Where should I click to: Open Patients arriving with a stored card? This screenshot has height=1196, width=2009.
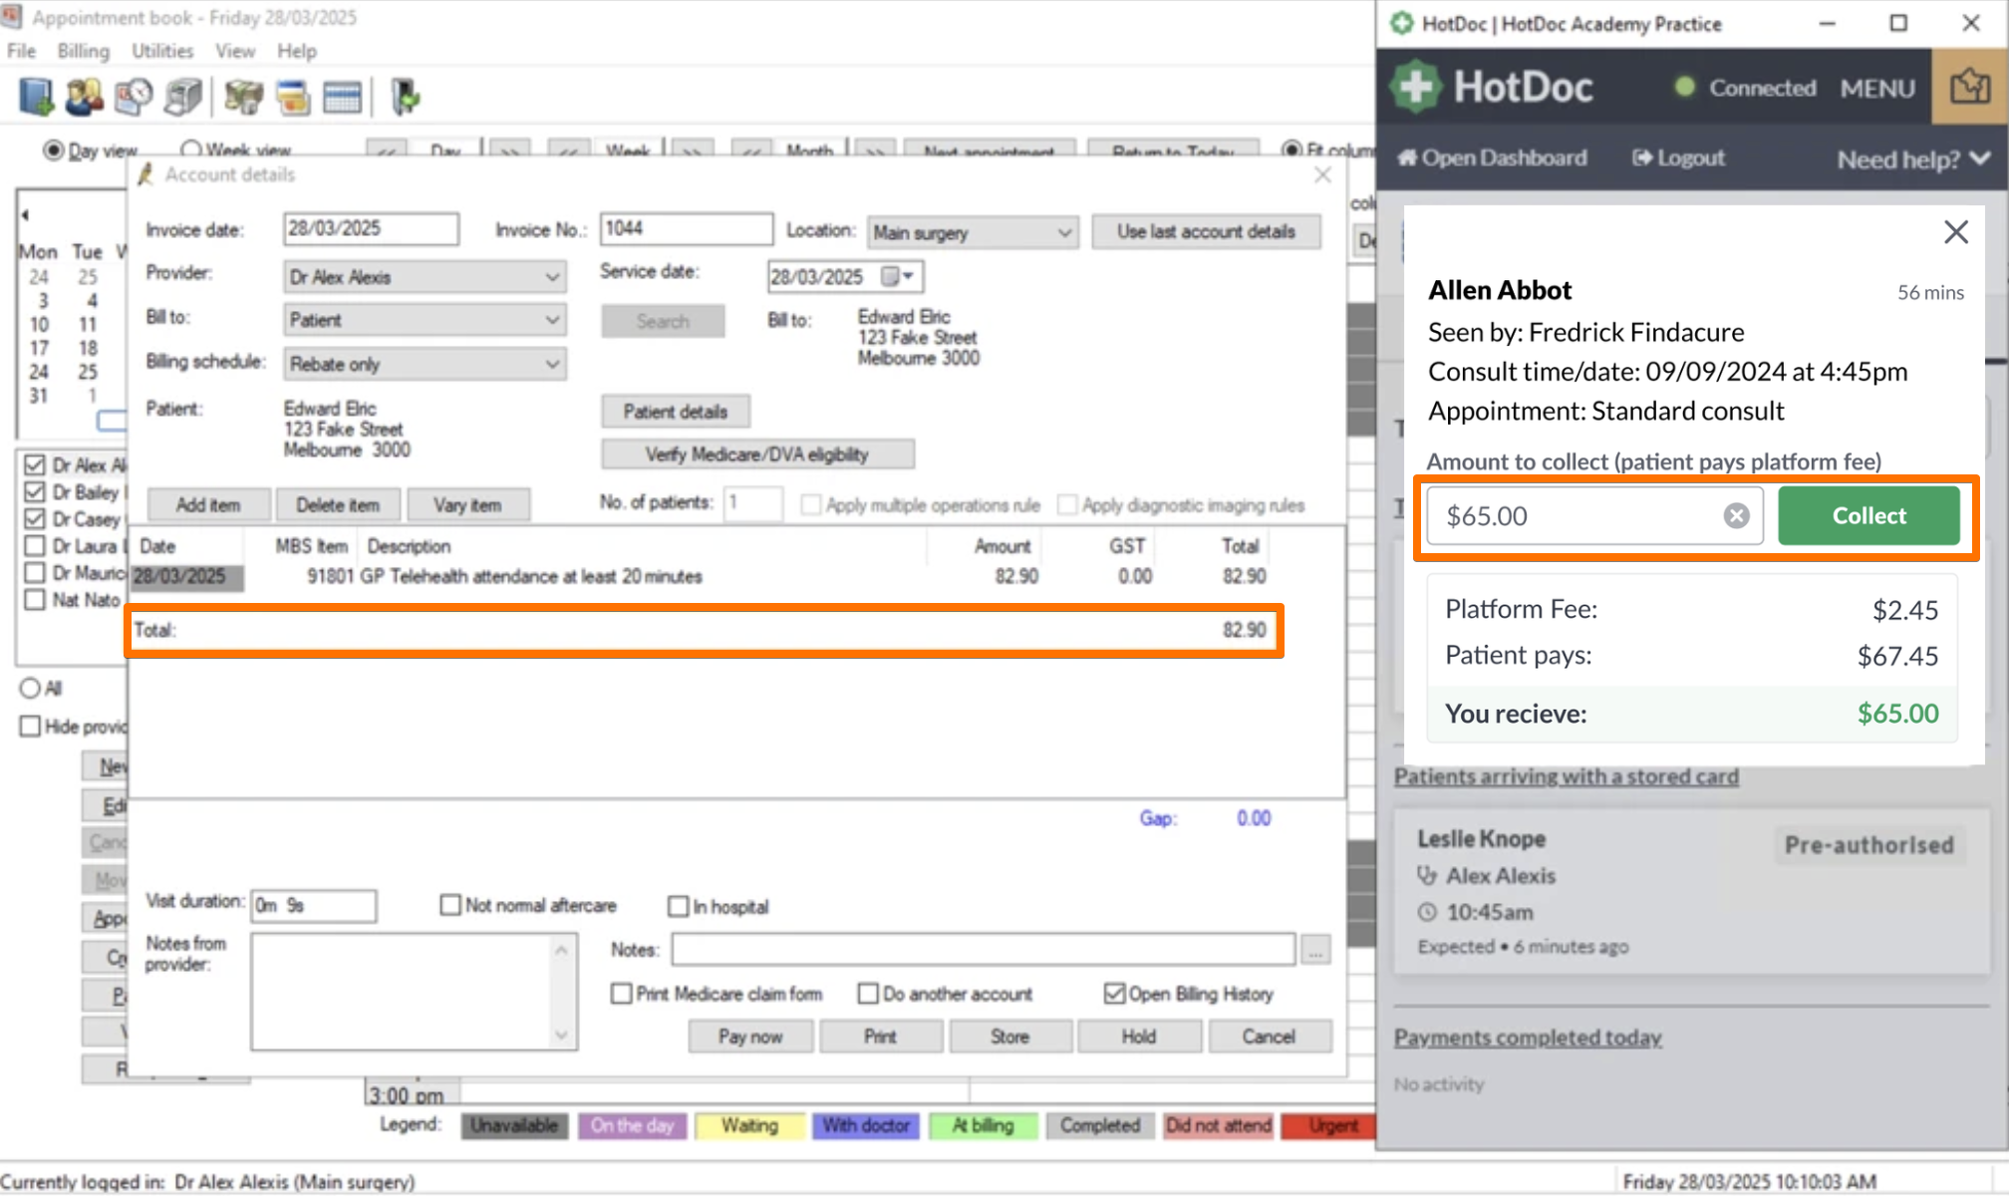click(1566, 776)
